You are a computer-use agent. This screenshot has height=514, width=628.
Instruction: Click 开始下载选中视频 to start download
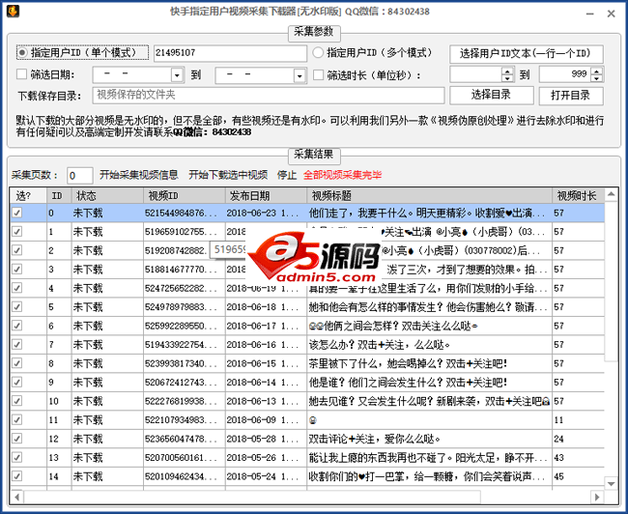point(228,175)
